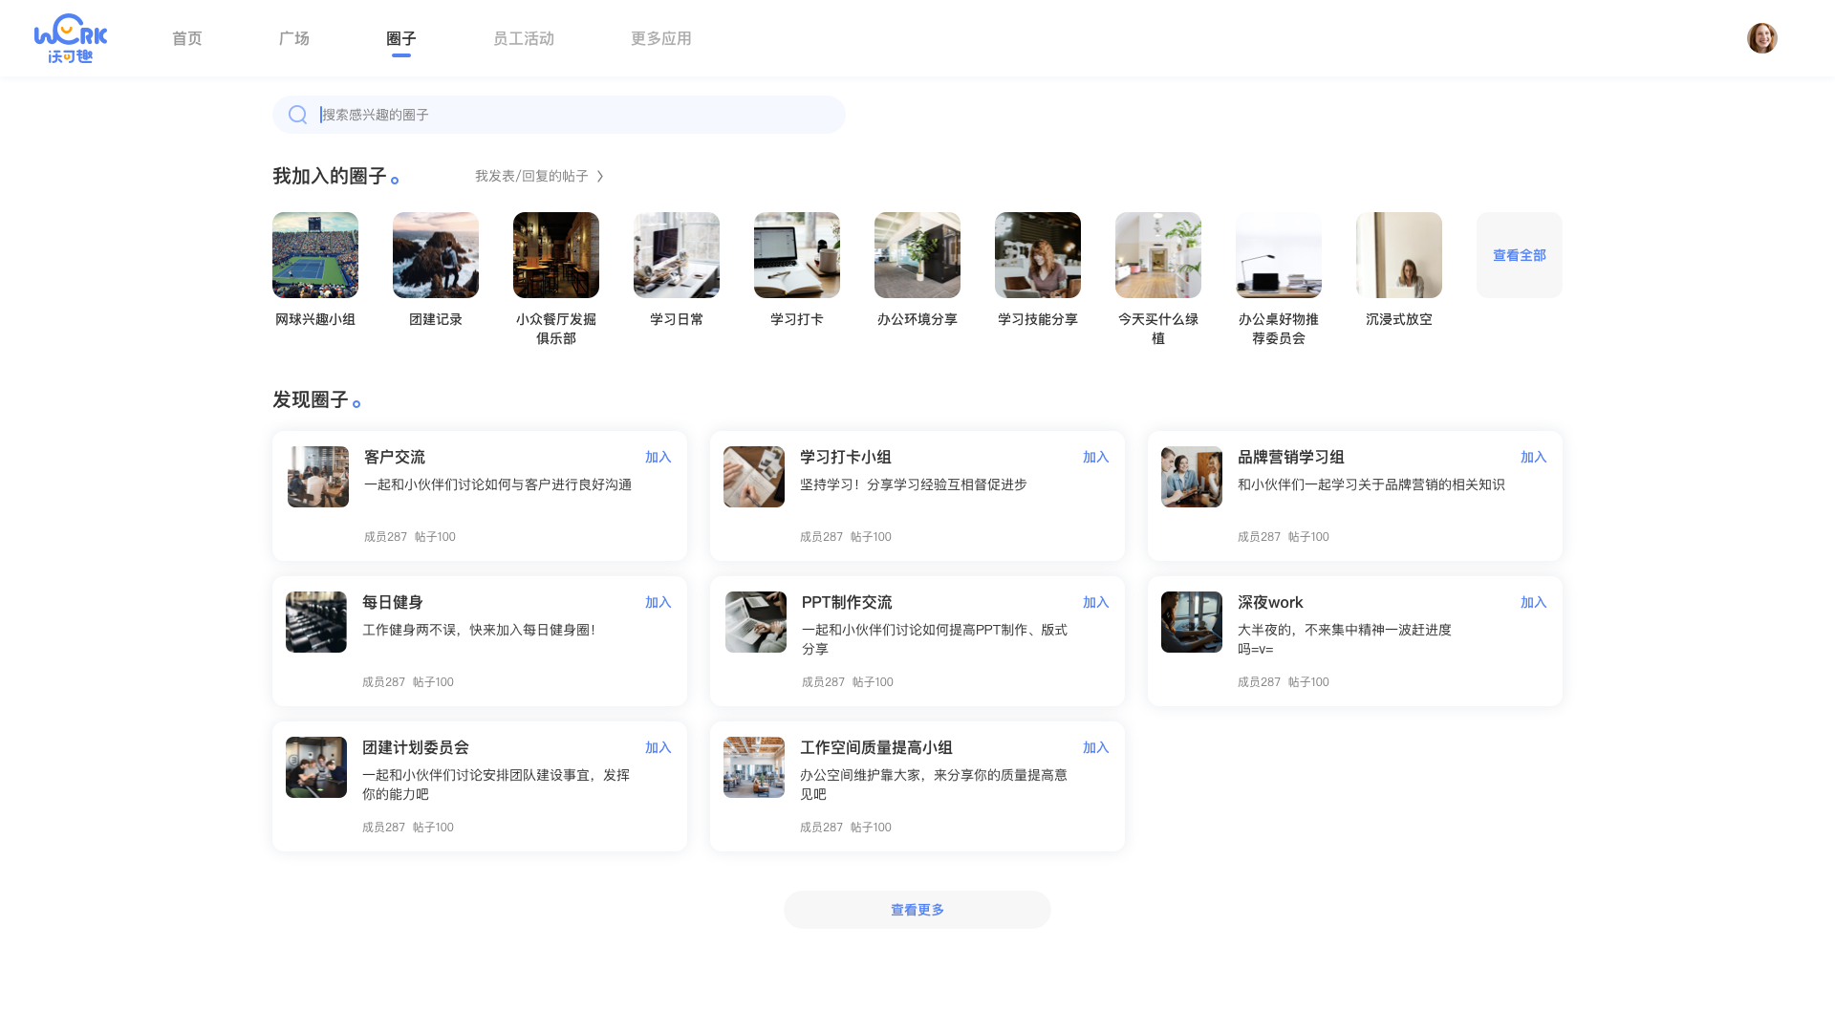Open the Work沃可趣 logo home icon
Image resolution: width=1835 pixels, height=1032 pixels.
pos(72,37)
